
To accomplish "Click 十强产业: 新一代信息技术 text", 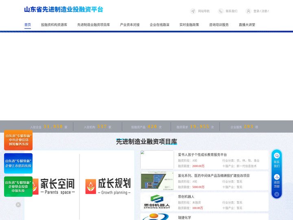I will tap(239, 166).
